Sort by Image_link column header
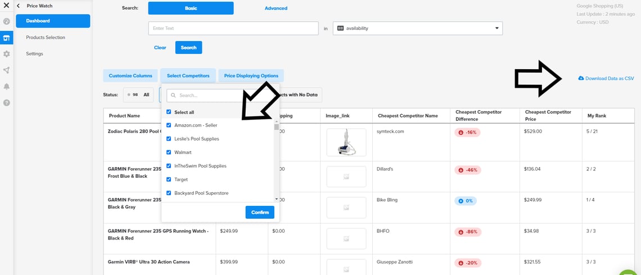This screenshot has height=275, width=641. (338, 116)
